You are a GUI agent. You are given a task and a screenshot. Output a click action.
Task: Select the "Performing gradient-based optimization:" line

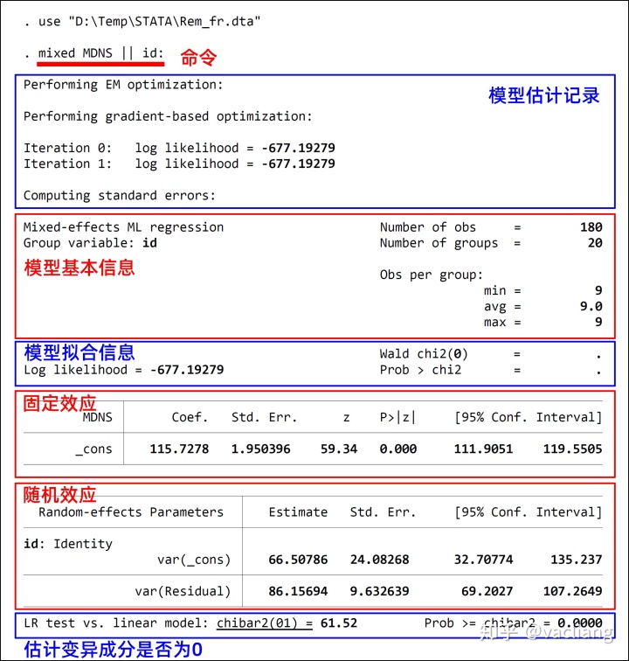point(168,116)
